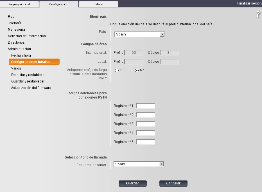Select Sí for long-distance prefix option

click(x=117, y=70)
